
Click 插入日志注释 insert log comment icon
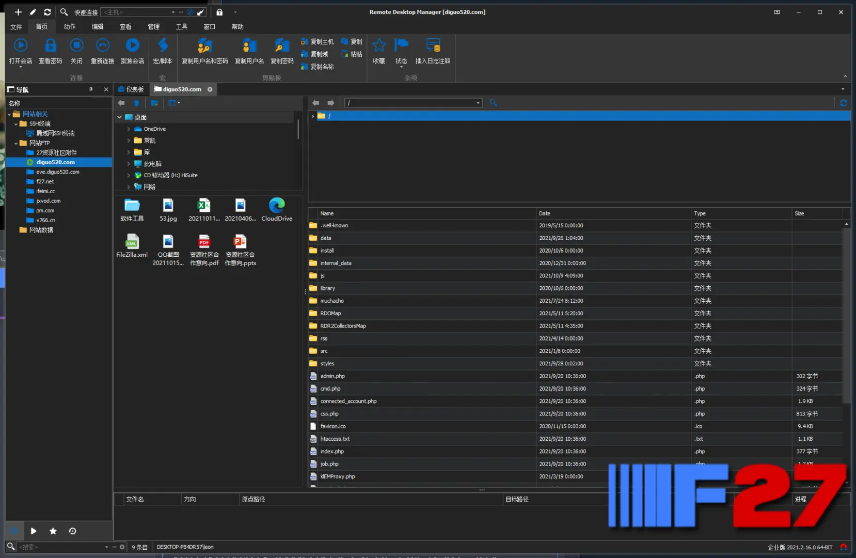433,46
